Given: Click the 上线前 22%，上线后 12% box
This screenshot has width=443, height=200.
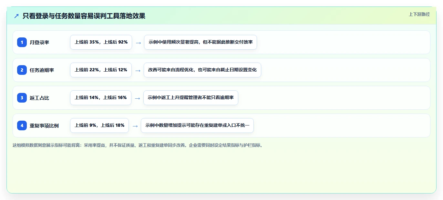Looking at the screenshot, I should (101, 70).
